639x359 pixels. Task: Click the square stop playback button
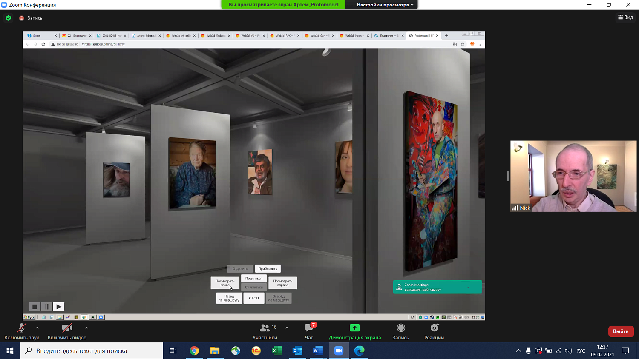point(35,307)
